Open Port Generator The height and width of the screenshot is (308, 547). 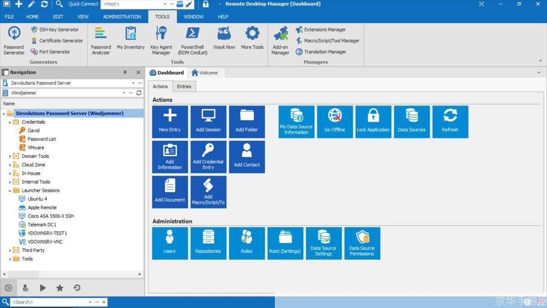(x=50, y=52)
